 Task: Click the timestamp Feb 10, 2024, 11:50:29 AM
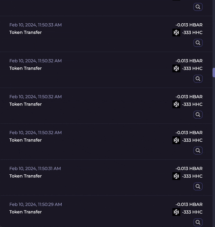[x=35, y=204]
